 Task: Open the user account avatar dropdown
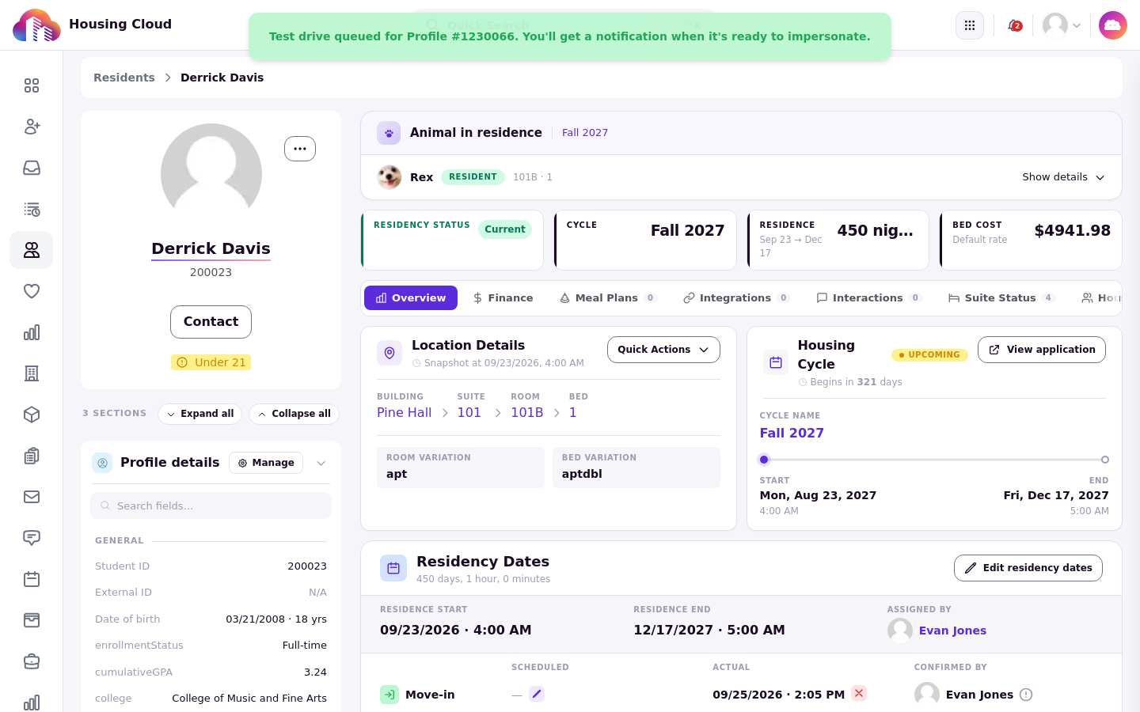1062,25
